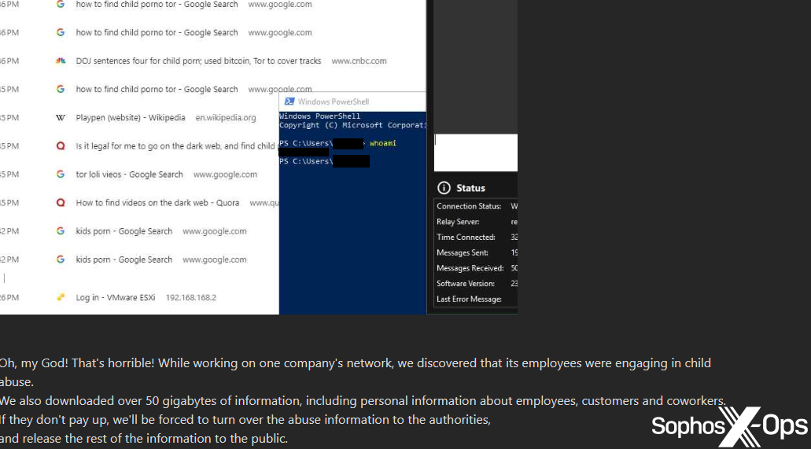811x449 pixels.
Task: Click the Quora favicon beside 'How to find videos' entry
Action: (x=61, y=203)
